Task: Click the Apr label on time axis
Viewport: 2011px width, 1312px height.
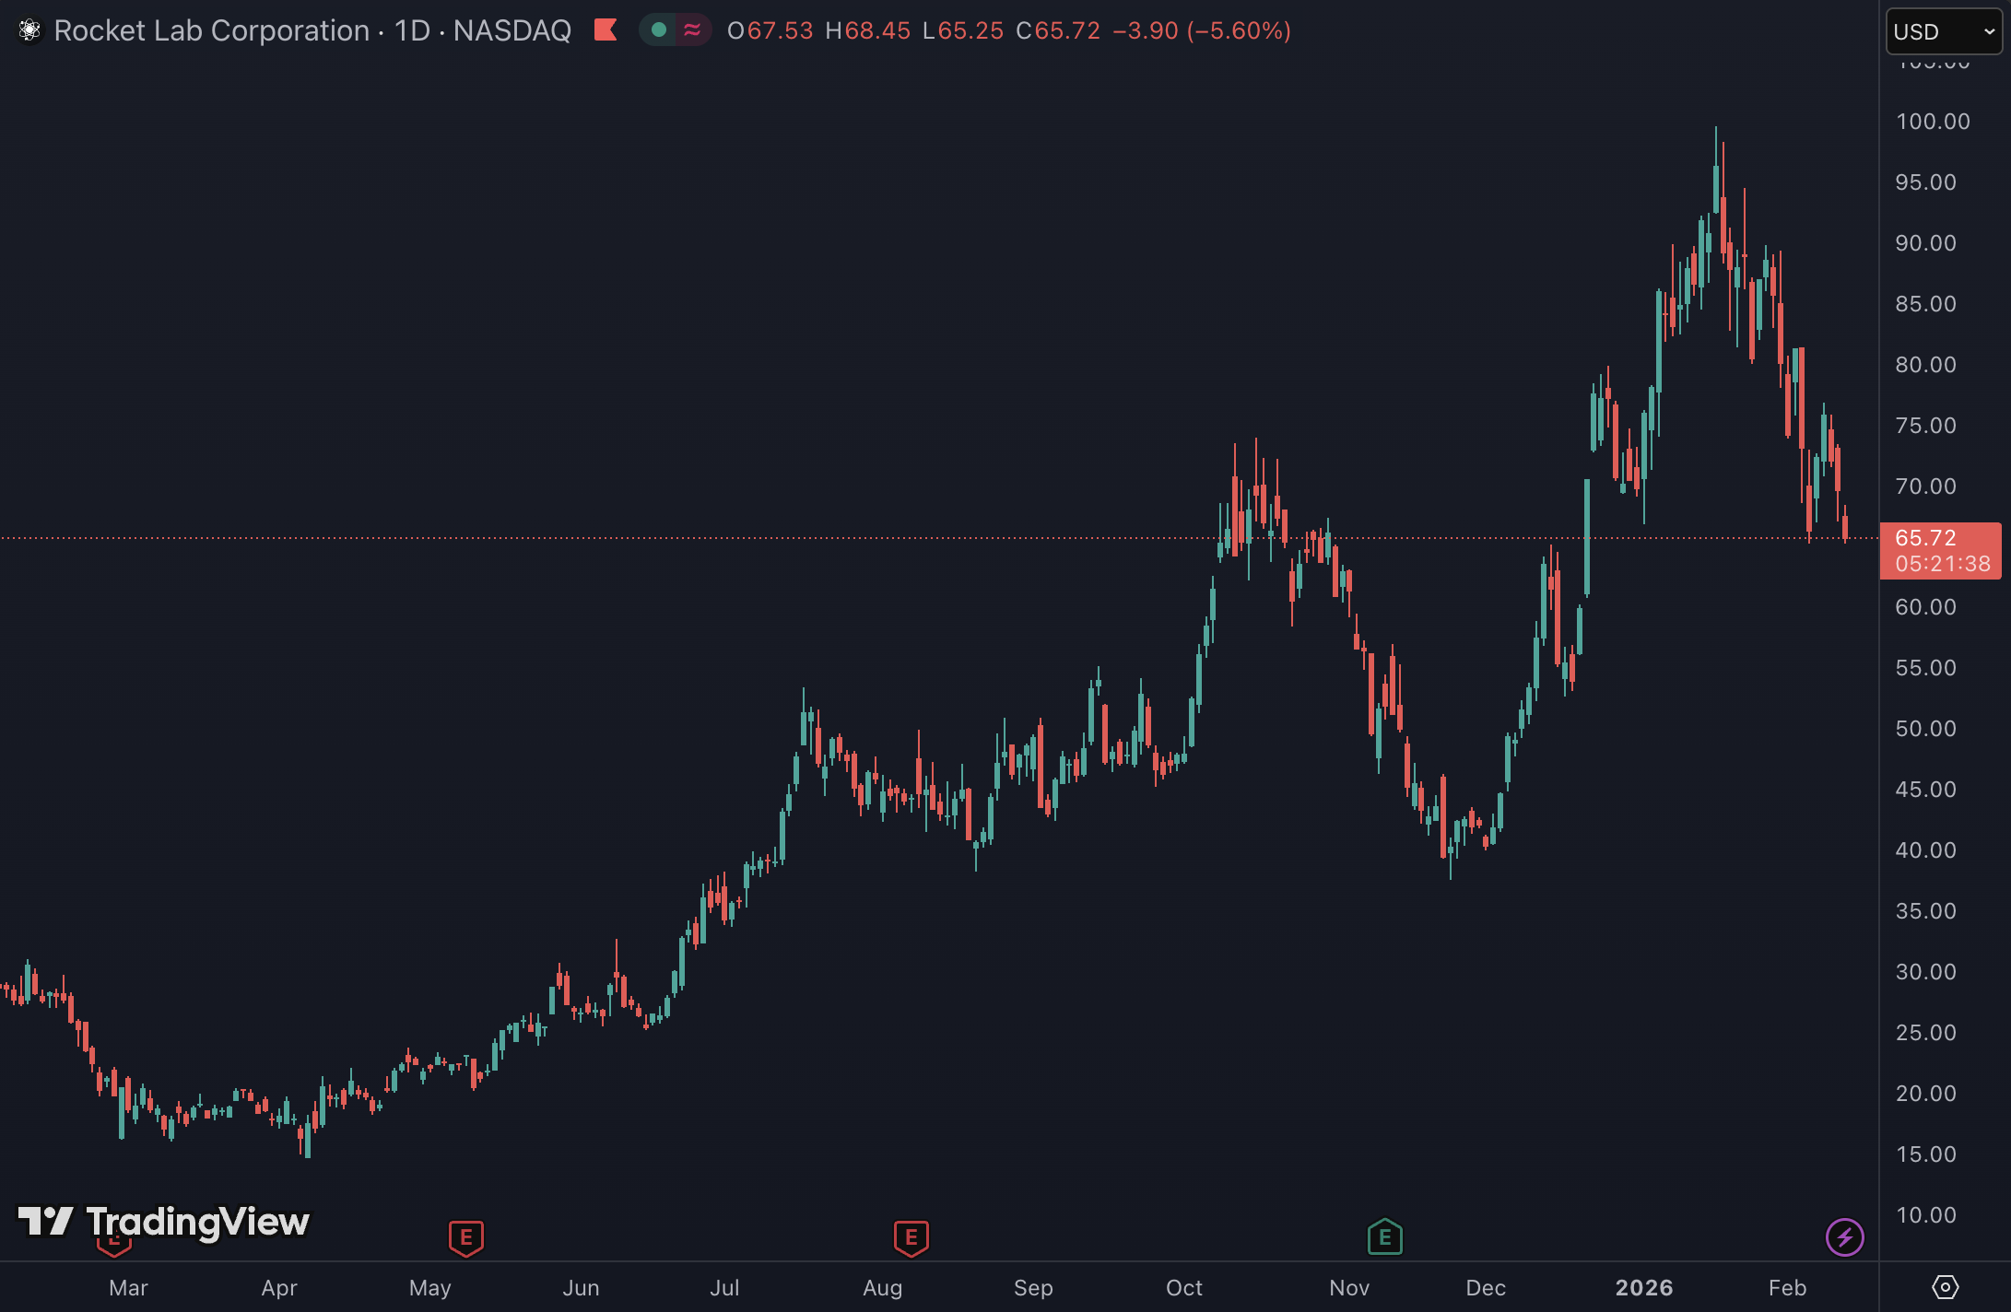Action: click(279, 1288)
